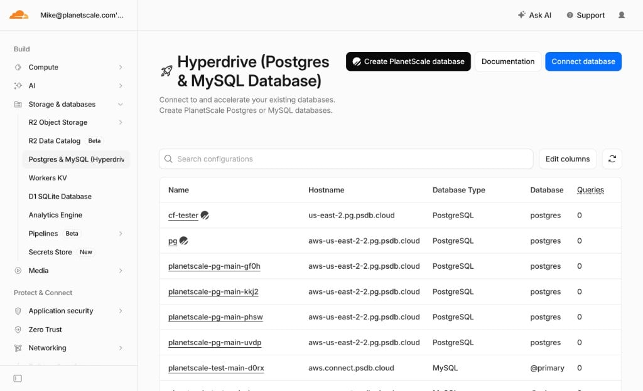Click the Compute sidebar icon
This screenshot has width=643, height=391.
(18, 67)
